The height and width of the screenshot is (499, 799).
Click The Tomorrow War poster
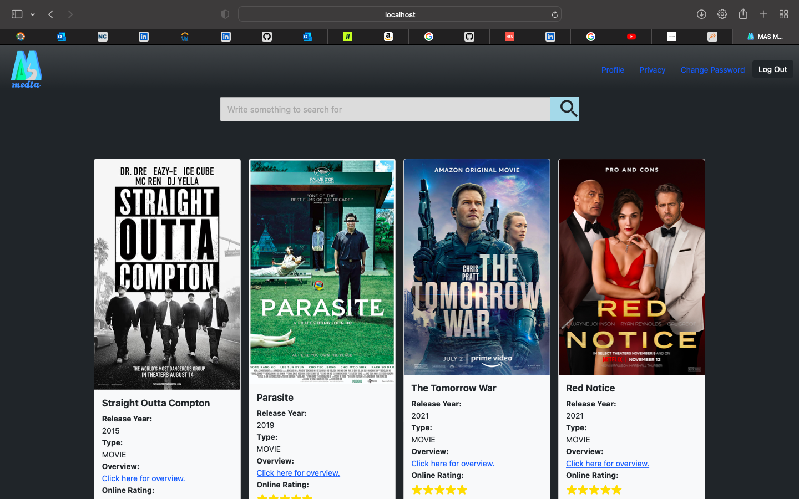point(477,267)
